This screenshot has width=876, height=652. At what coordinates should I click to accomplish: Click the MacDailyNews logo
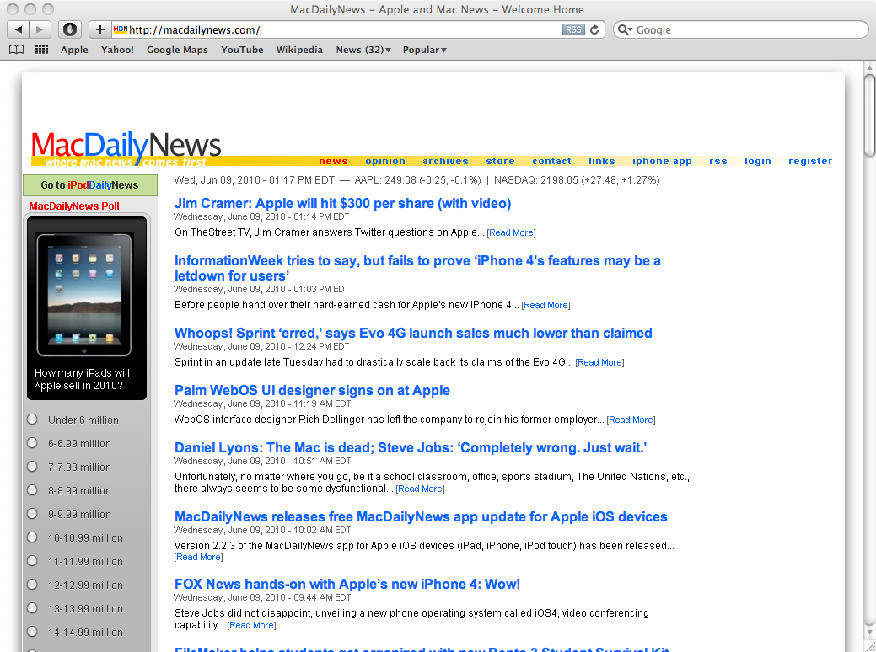126,147
